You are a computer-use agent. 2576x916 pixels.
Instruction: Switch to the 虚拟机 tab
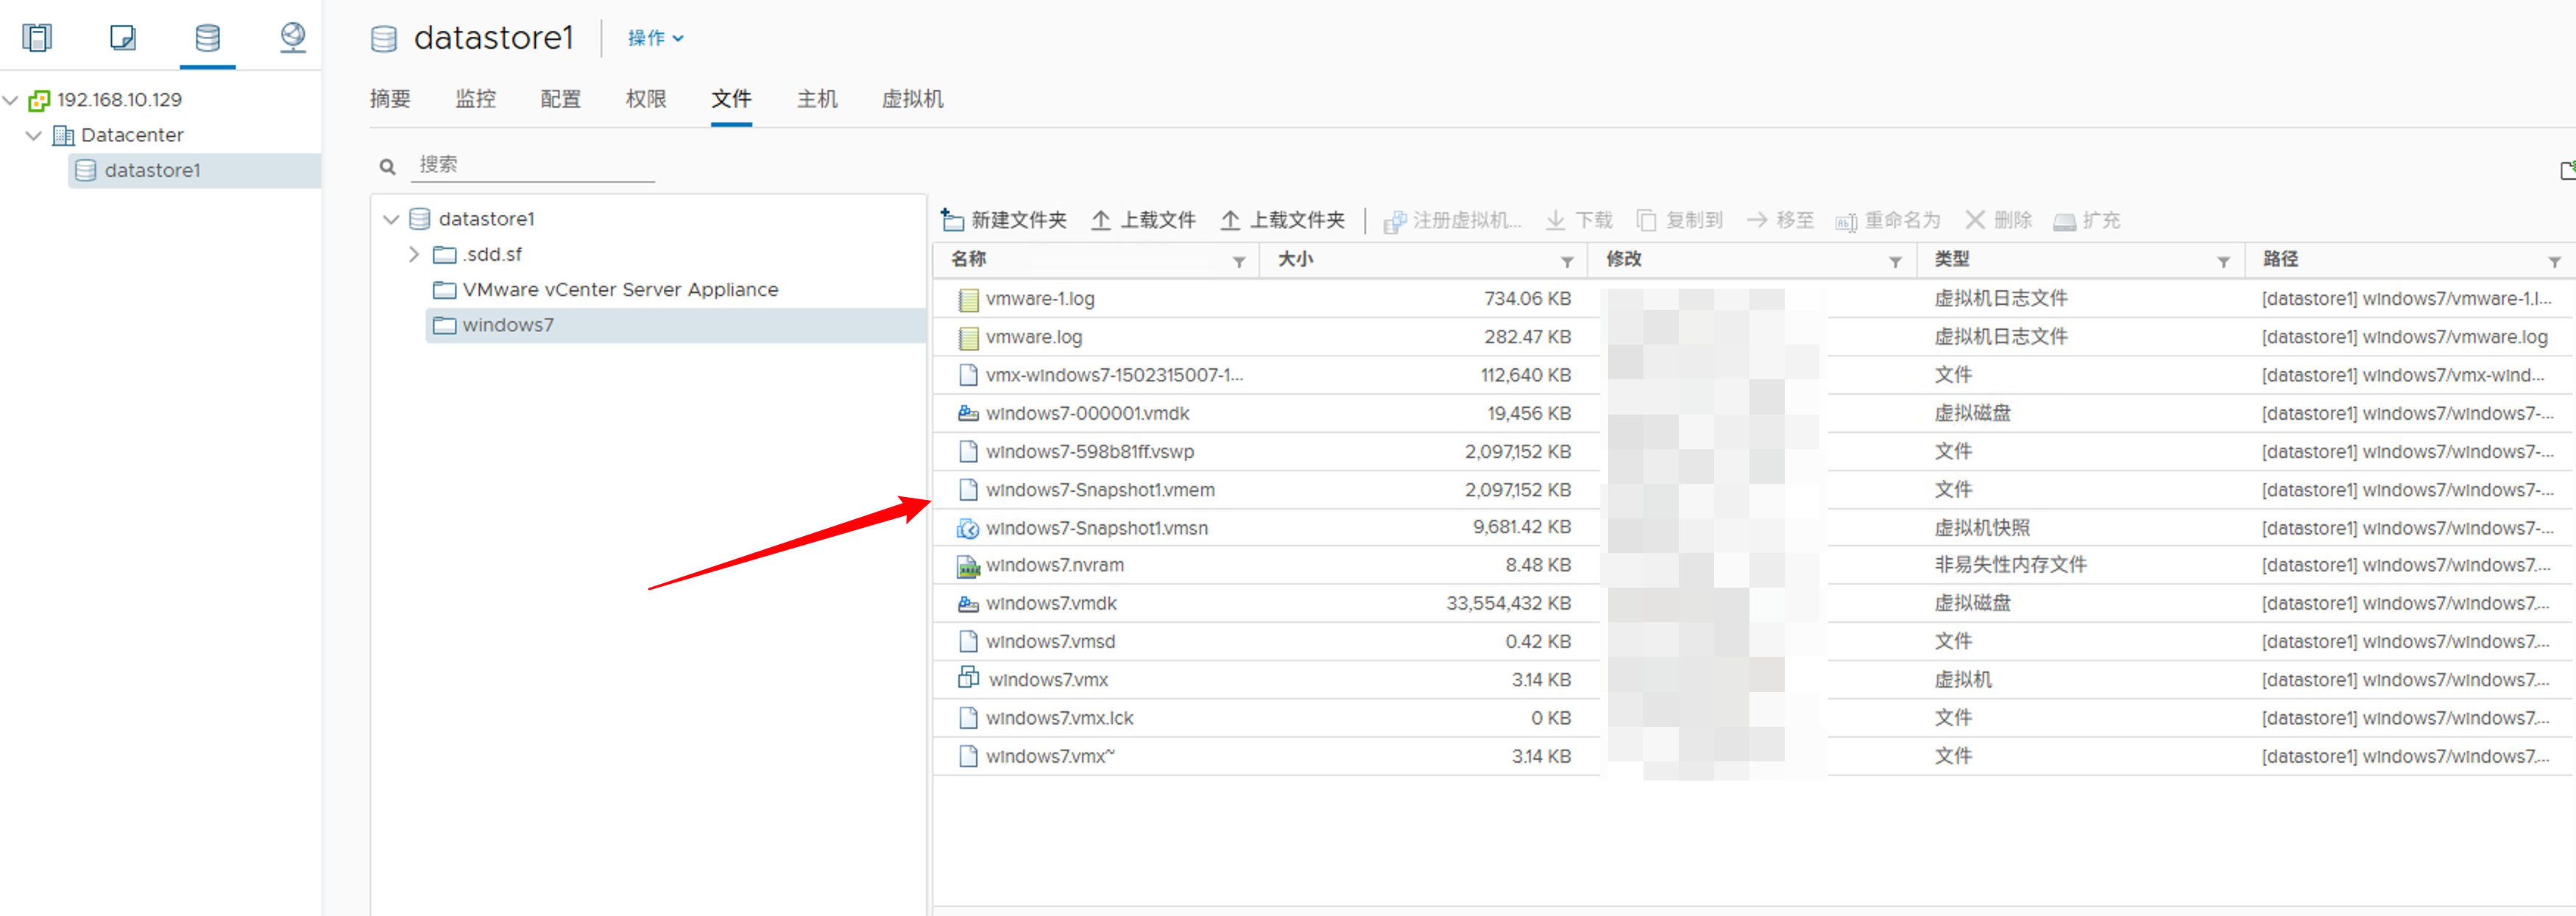(x=911, y=99)
